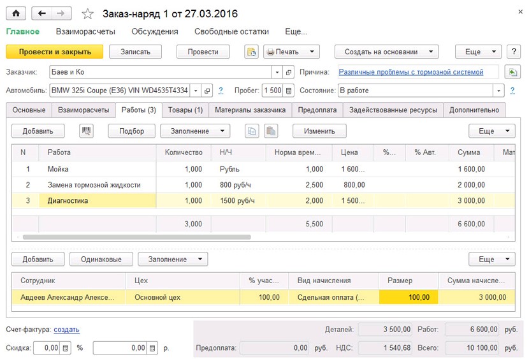Click the Home icon button

(x=16, y=13)
